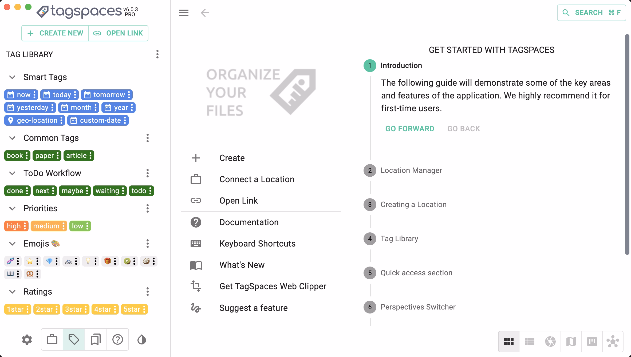Screen dimensions: 631x357
Task: Collapse the Smart Tags group
Action: click(x=12, y=77)
